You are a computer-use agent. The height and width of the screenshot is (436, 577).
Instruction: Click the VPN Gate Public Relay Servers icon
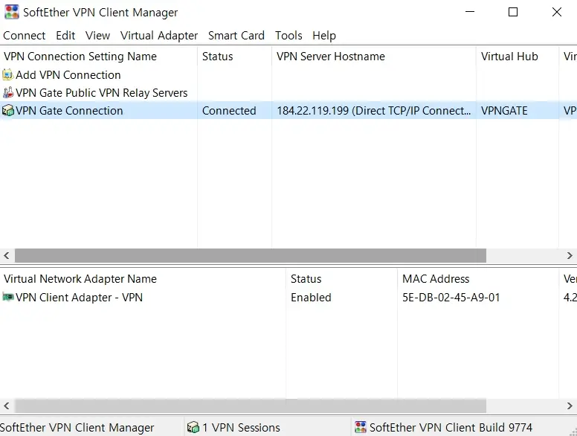[7, 92]
